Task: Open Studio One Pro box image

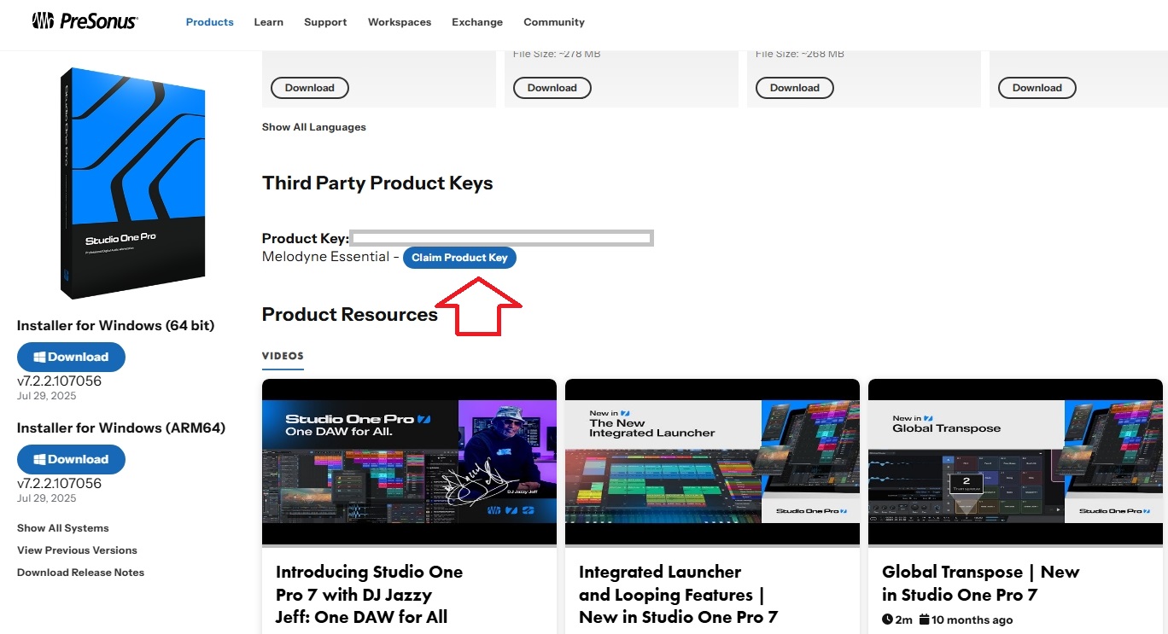Action: click(x=133, y=183)
